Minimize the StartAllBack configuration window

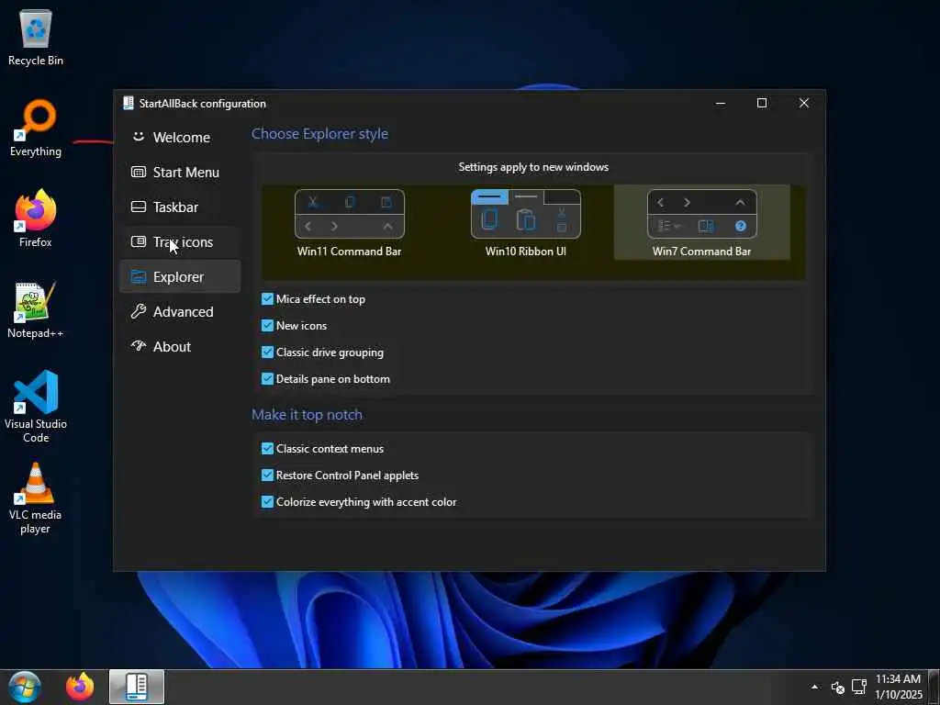[x=721, y=103]
